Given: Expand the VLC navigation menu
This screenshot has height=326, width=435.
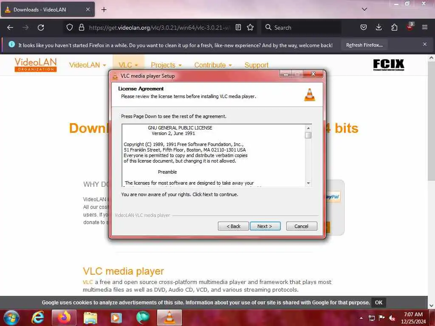Looking at the screenshot, I should click(128, 65).
